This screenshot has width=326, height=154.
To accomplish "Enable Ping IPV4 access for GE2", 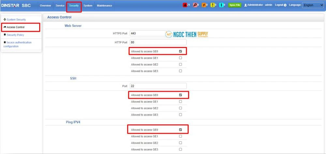I will tap(181, 143).
